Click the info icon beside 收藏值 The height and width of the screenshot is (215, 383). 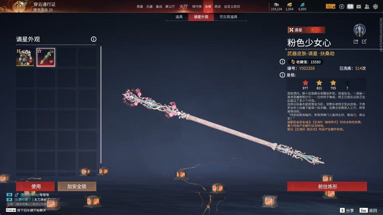point(282,62)
